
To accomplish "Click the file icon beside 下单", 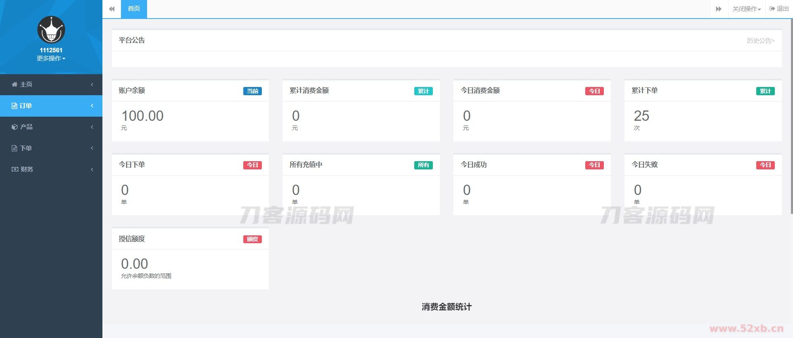I will point(14,148).
